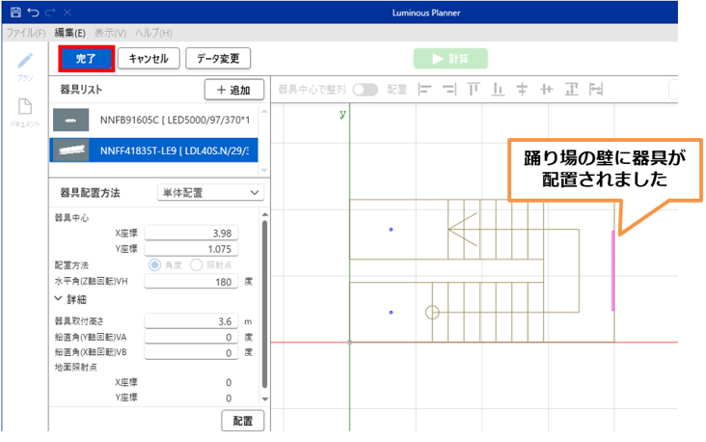
Task: Select the 角度 radio button
Action: point(153,264)
